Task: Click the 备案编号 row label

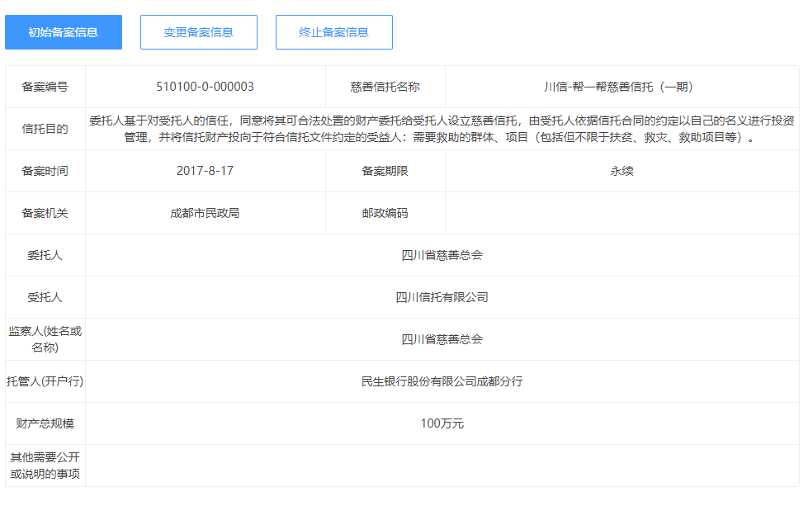Action: pyautogui.click(x=45, y=87)
